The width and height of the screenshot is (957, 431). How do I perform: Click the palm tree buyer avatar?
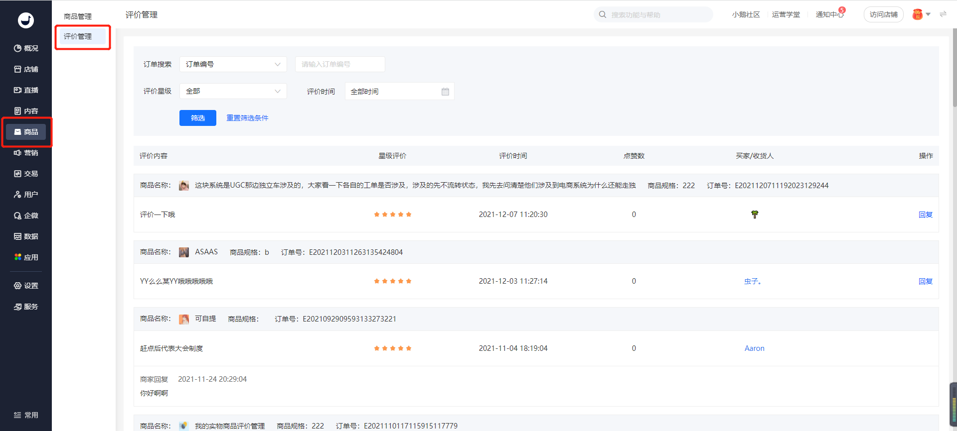755,215
